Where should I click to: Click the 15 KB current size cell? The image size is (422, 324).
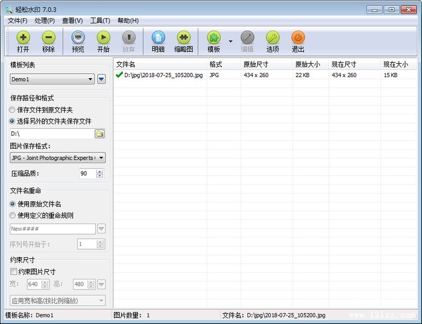coord(391,75)
